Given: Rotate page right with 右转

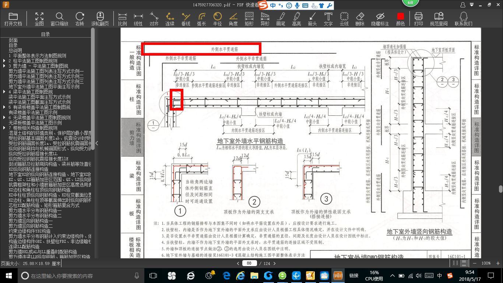Looking at the screenshot, I should (x=80, y=19).
